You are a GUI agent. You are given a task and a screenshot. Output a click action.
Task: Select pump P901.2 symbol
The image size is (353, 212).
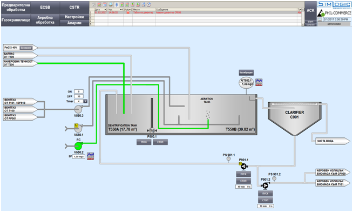tap(265, 186)
